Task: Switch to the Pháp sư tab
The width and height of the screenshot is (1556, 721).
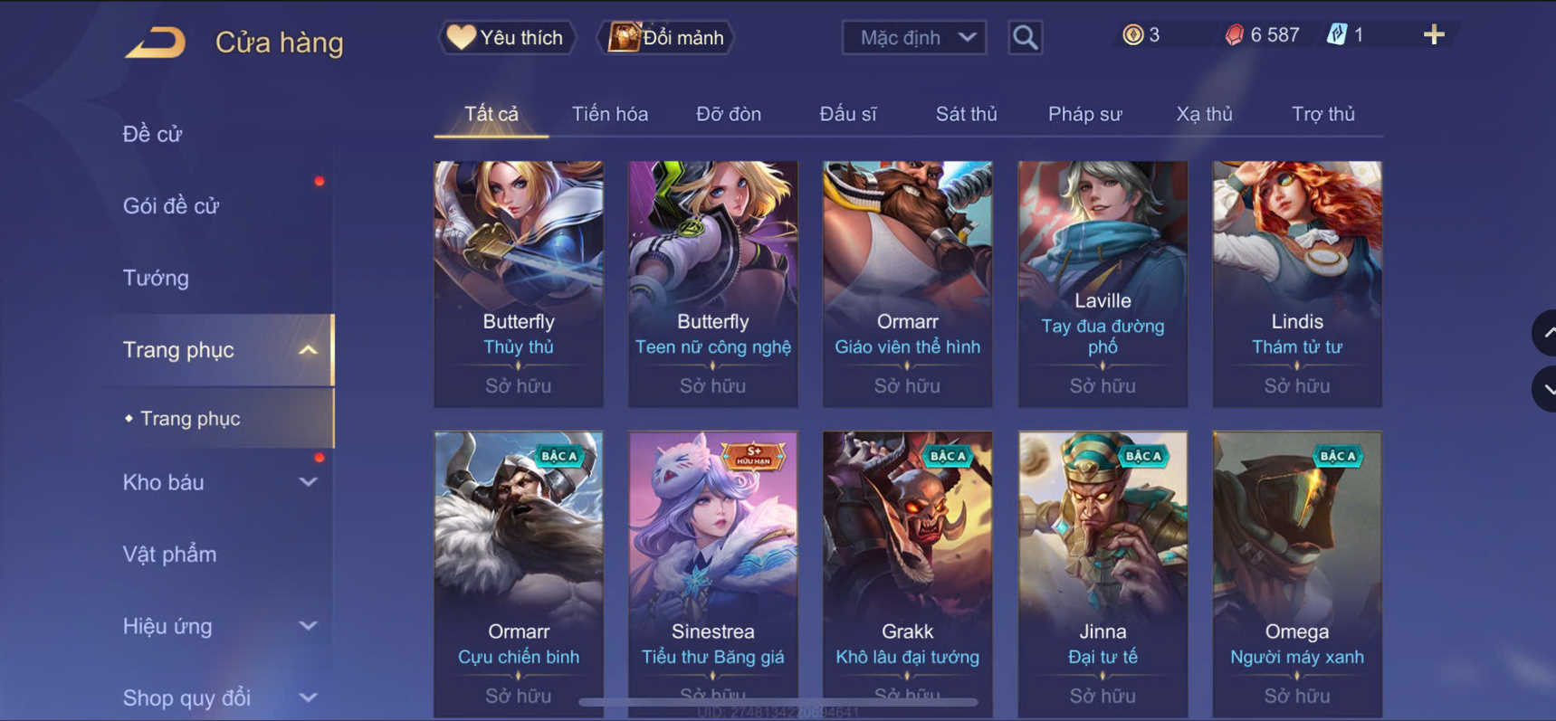Action: (x=1084, y=114)
